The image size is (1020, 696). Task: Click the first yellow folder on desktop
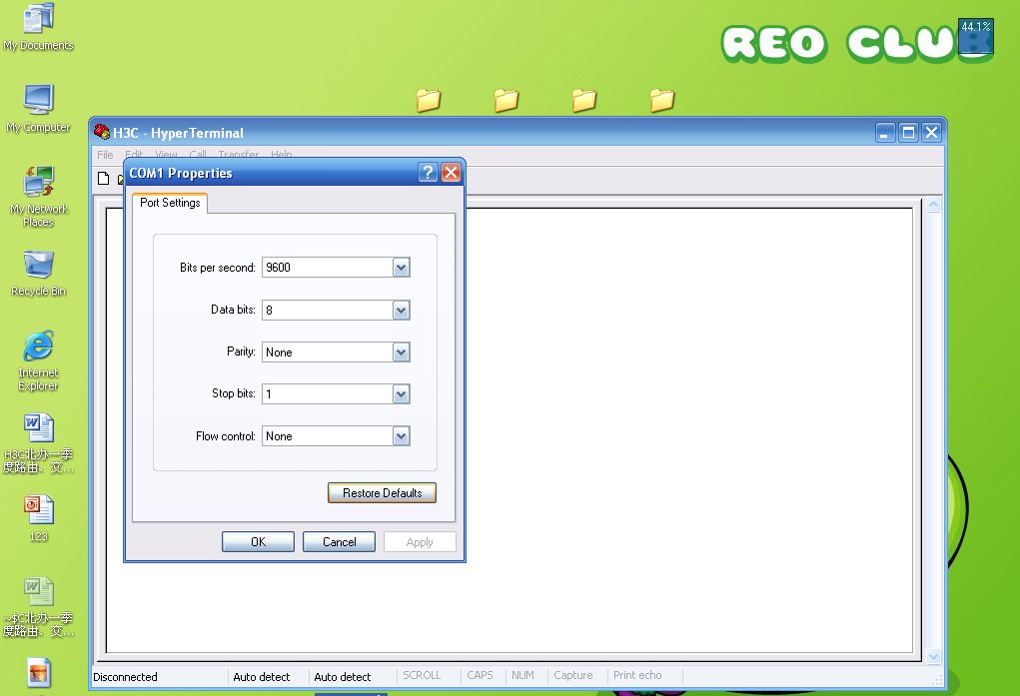[x=428, y=100]
